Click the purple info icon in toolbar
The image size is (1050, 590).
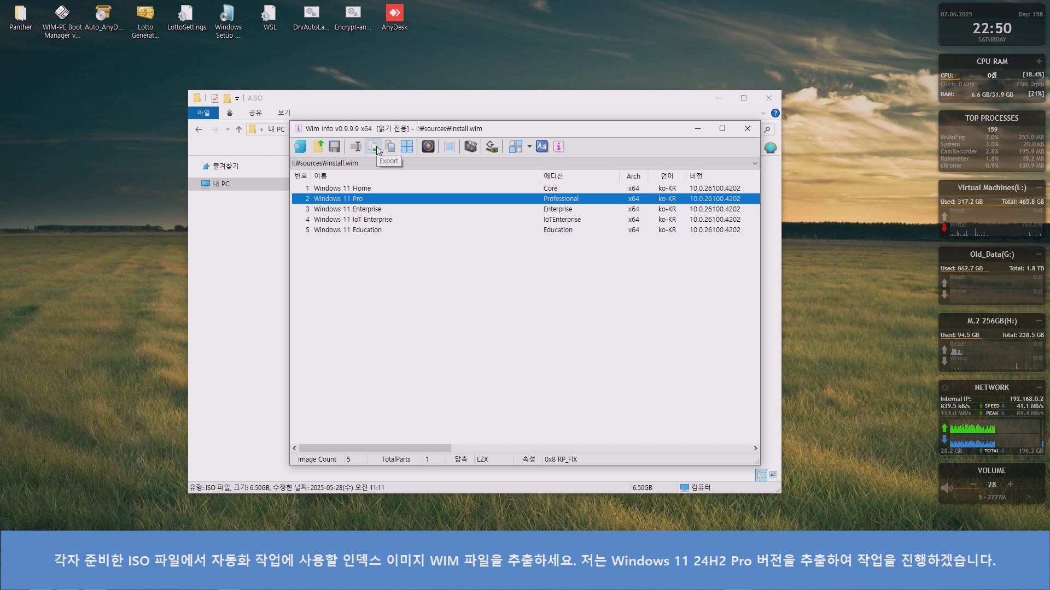[x=558, y=146]
